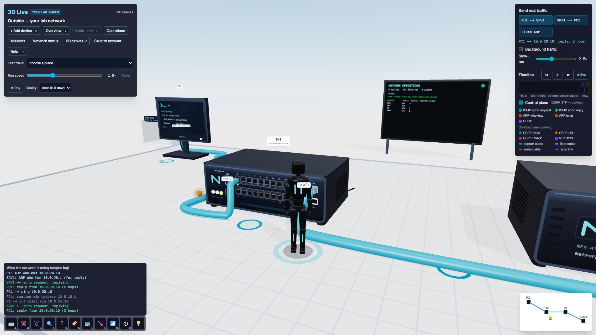The image size is (596, 335).
Task: Follow the 2D canvas header link
Action: [125, 12]
